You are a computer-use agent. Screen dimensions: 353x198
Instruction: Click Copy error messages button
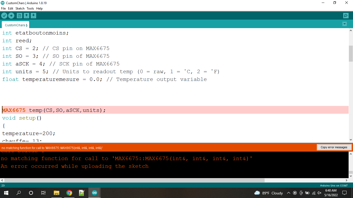tap(334, 147)
